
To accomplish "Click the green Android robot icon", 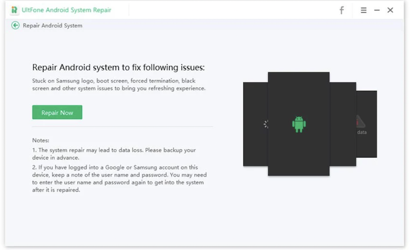I will pyautogui.click(x=299, y=124).
